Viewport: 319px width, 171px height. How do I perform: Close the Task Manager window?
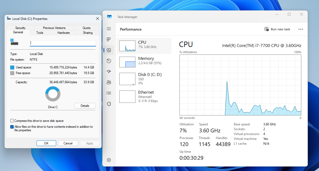click(302, 14)
